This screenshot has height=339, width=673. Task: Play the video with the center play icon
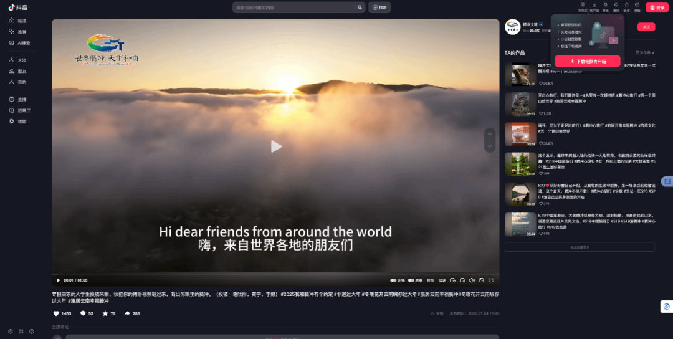(276, 146)
